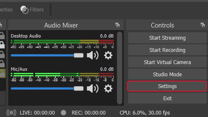
Task: Open Mic/Aux gear options menu
Action: (x=108, y=89)
